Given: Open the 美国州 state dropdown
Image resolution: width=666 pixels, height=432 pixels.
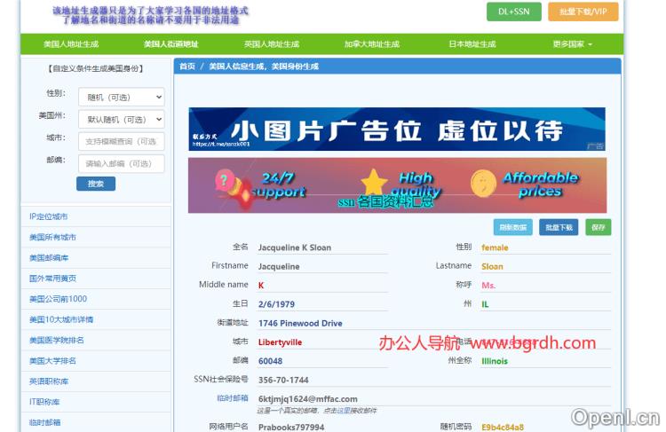Looking at the screenshot, I should pos(121,119).
